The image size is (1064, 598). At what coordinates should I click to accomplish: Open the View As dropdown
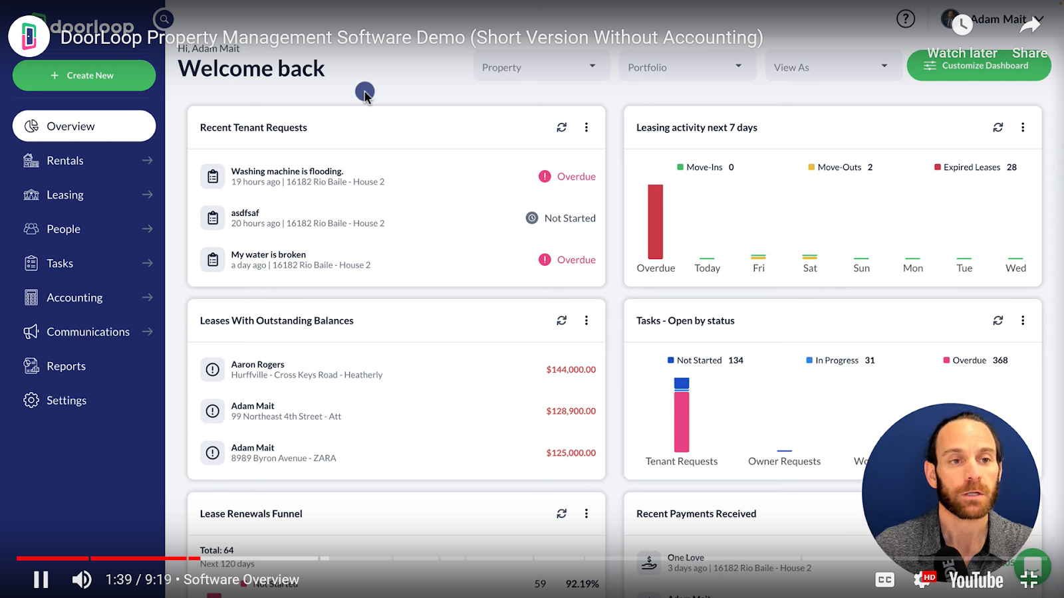pos(832,67)
